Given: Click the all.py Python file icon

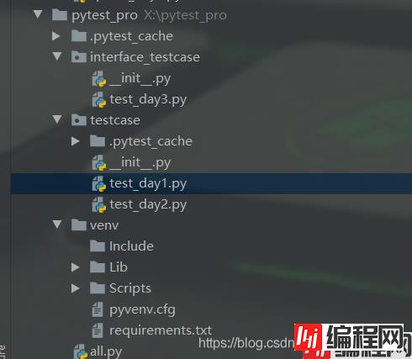Looking at the screenshot, I should click(x=81, y=351).
